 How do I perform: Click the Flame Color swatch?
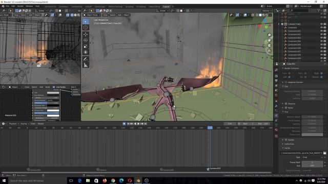point(312,135)
